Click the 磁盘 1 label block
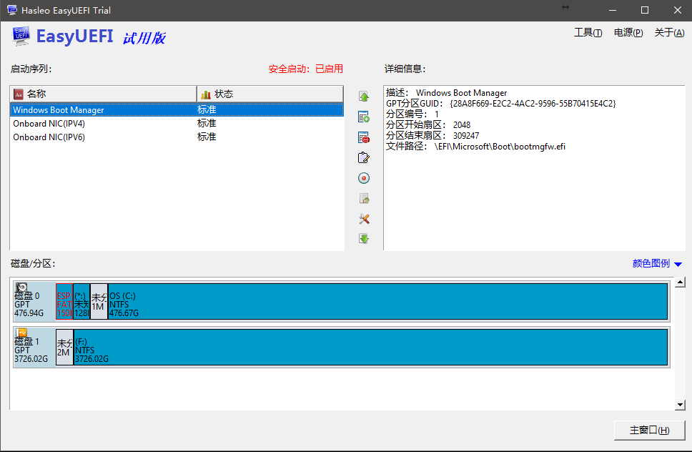 [34, 347]
